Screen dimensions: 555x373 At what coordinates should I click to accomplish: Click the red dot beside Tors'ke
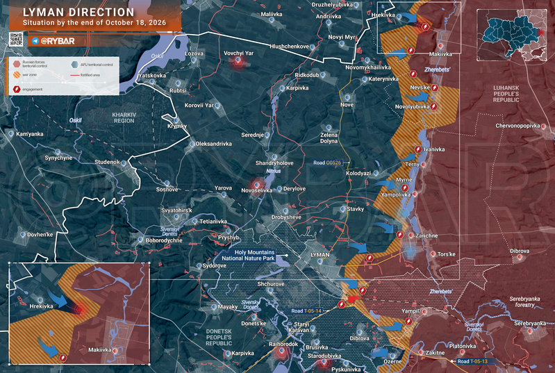(x=433, y=254)
